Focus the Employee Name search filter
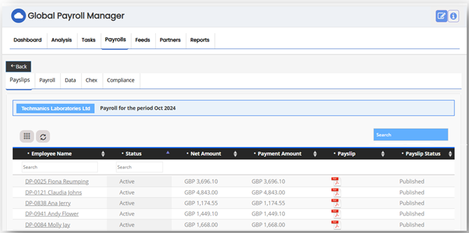 [x=59, y=167]
